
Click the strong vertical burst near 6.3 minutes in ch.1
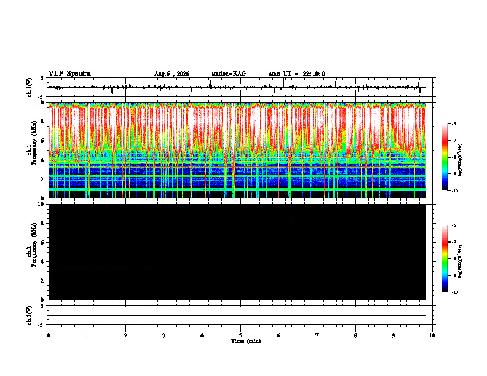290,150
